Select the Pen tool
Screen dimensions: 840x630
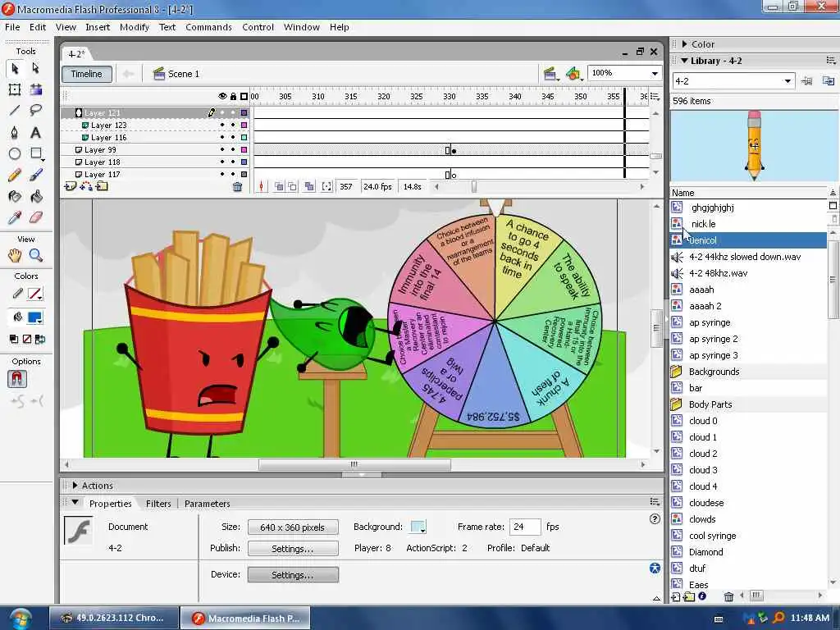click(15, 132)
